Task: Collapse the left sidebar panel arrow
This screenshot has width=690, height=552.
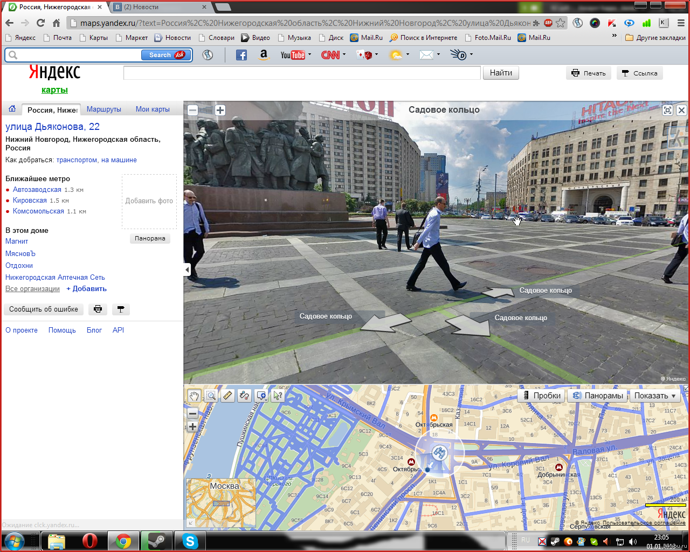Action: [187, 270]
